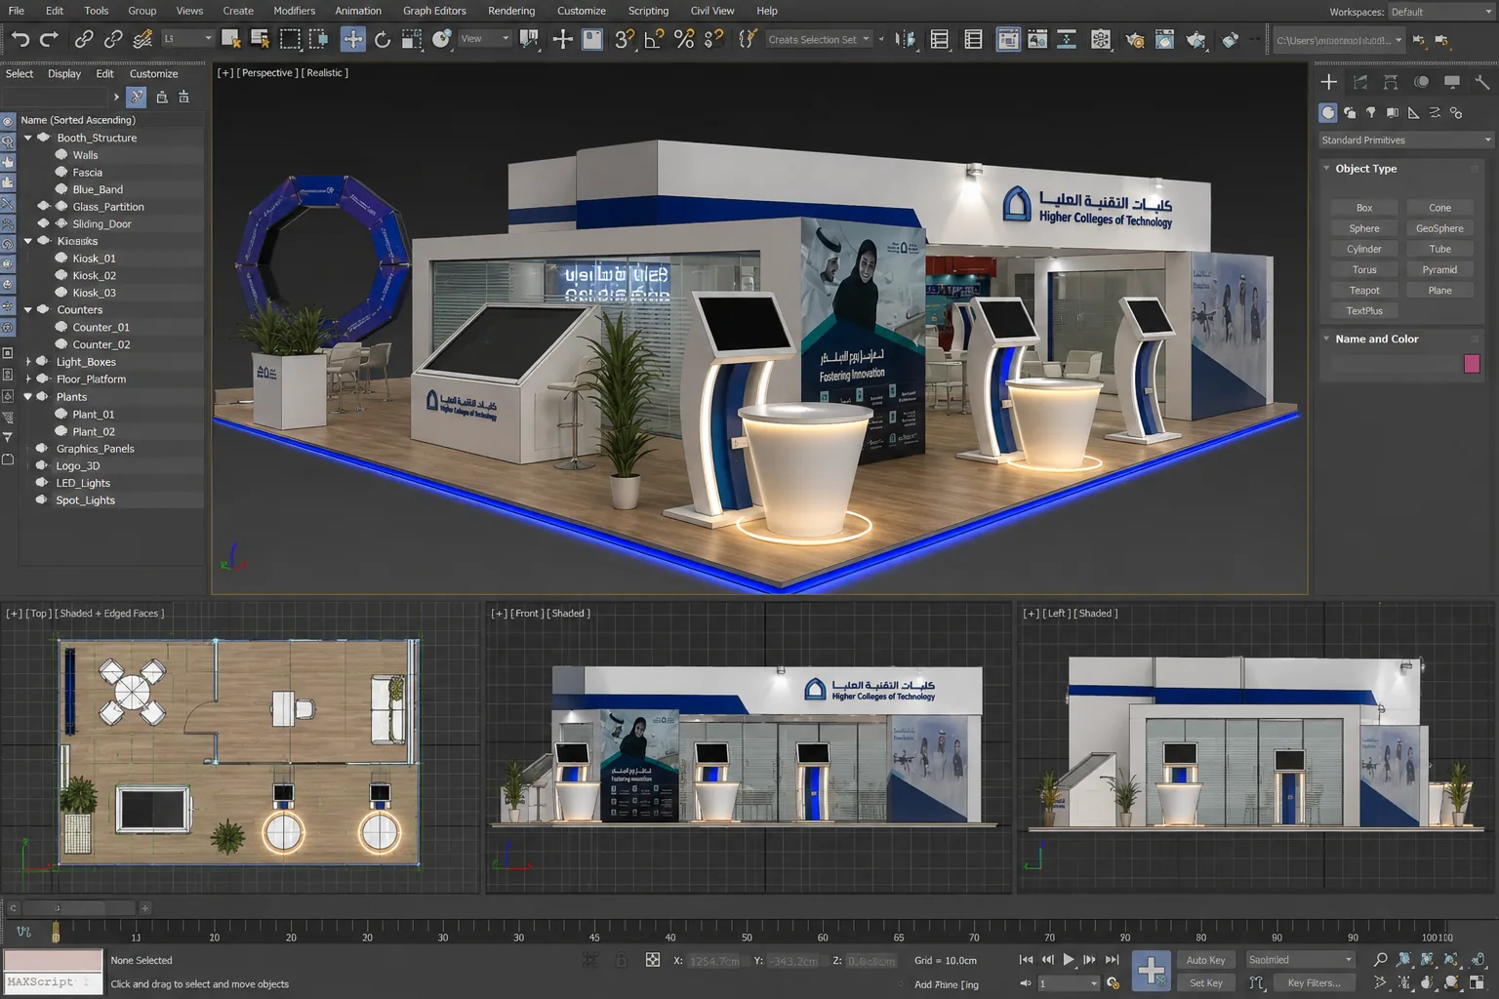Click the Set Key button
The width and height of the screenshot is (1499, 999).
point(1206,983)
